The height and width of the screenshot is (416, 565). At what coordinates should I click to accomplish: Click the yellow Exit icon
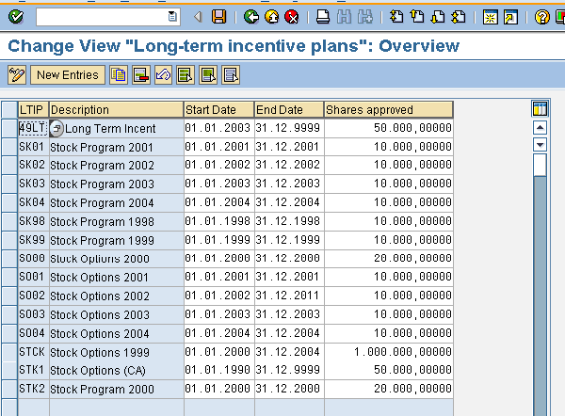click(x=272, y=17)
